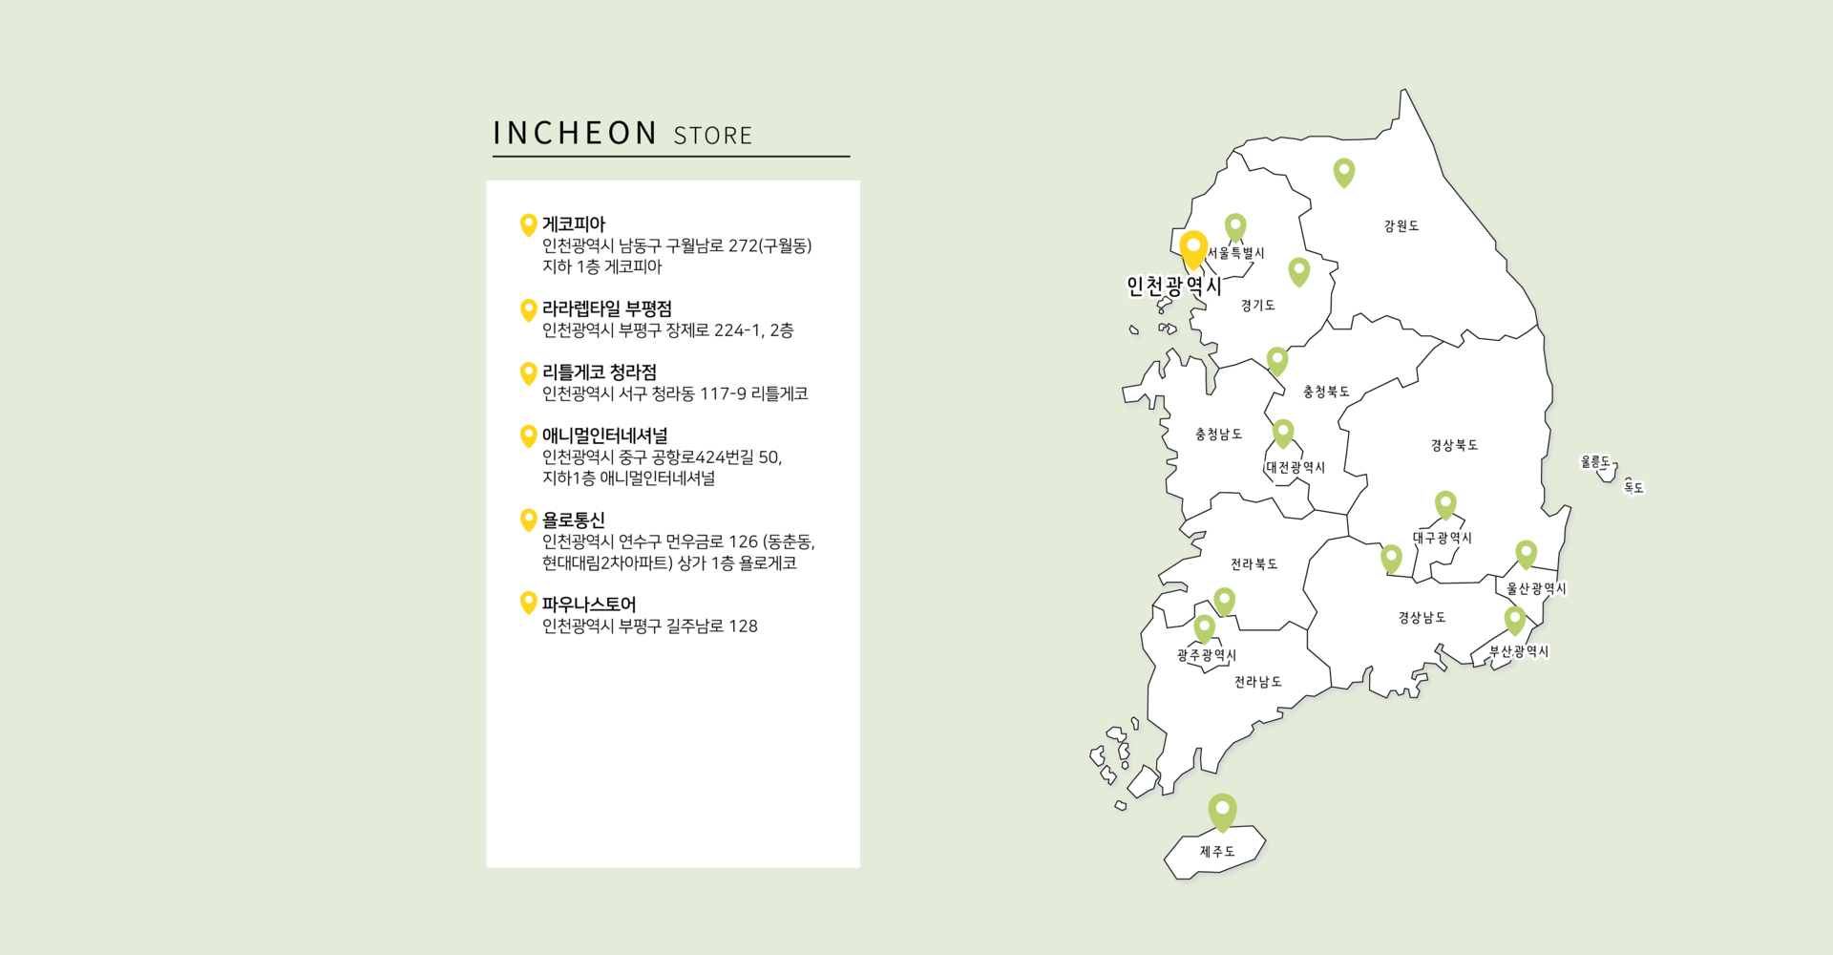Screen dimensions: 1833x955
Task: Click address 인천광역시 연수구 먼우금로 126
Action: point(650,541)
